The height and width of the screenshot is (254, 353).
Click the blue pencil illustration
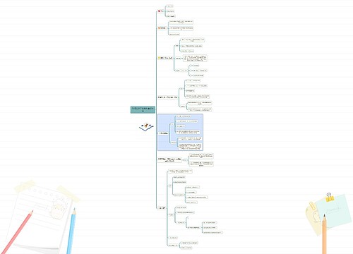(71, 231)
